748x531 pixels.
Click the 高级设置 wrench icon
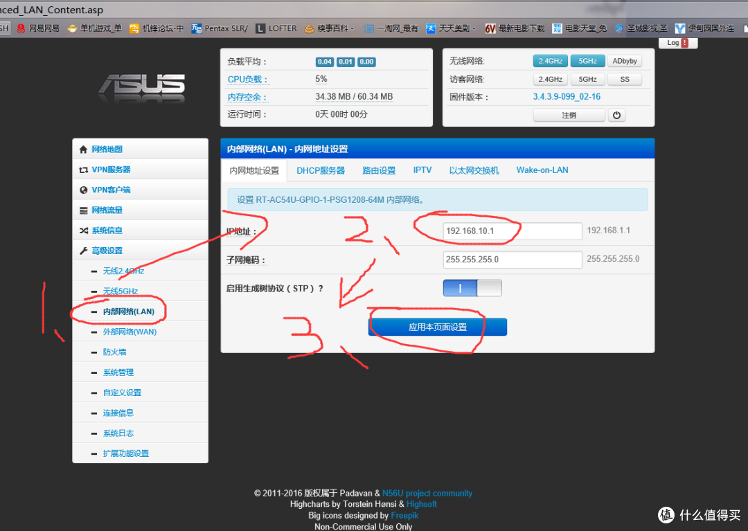click(84, 251)
